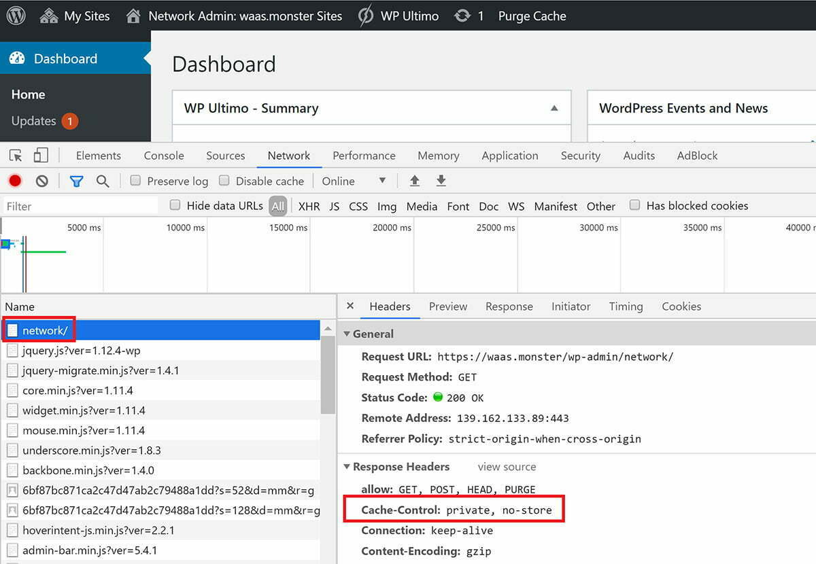
Task: Switch to the Preview details tab
Action: [x=448, y=306]
